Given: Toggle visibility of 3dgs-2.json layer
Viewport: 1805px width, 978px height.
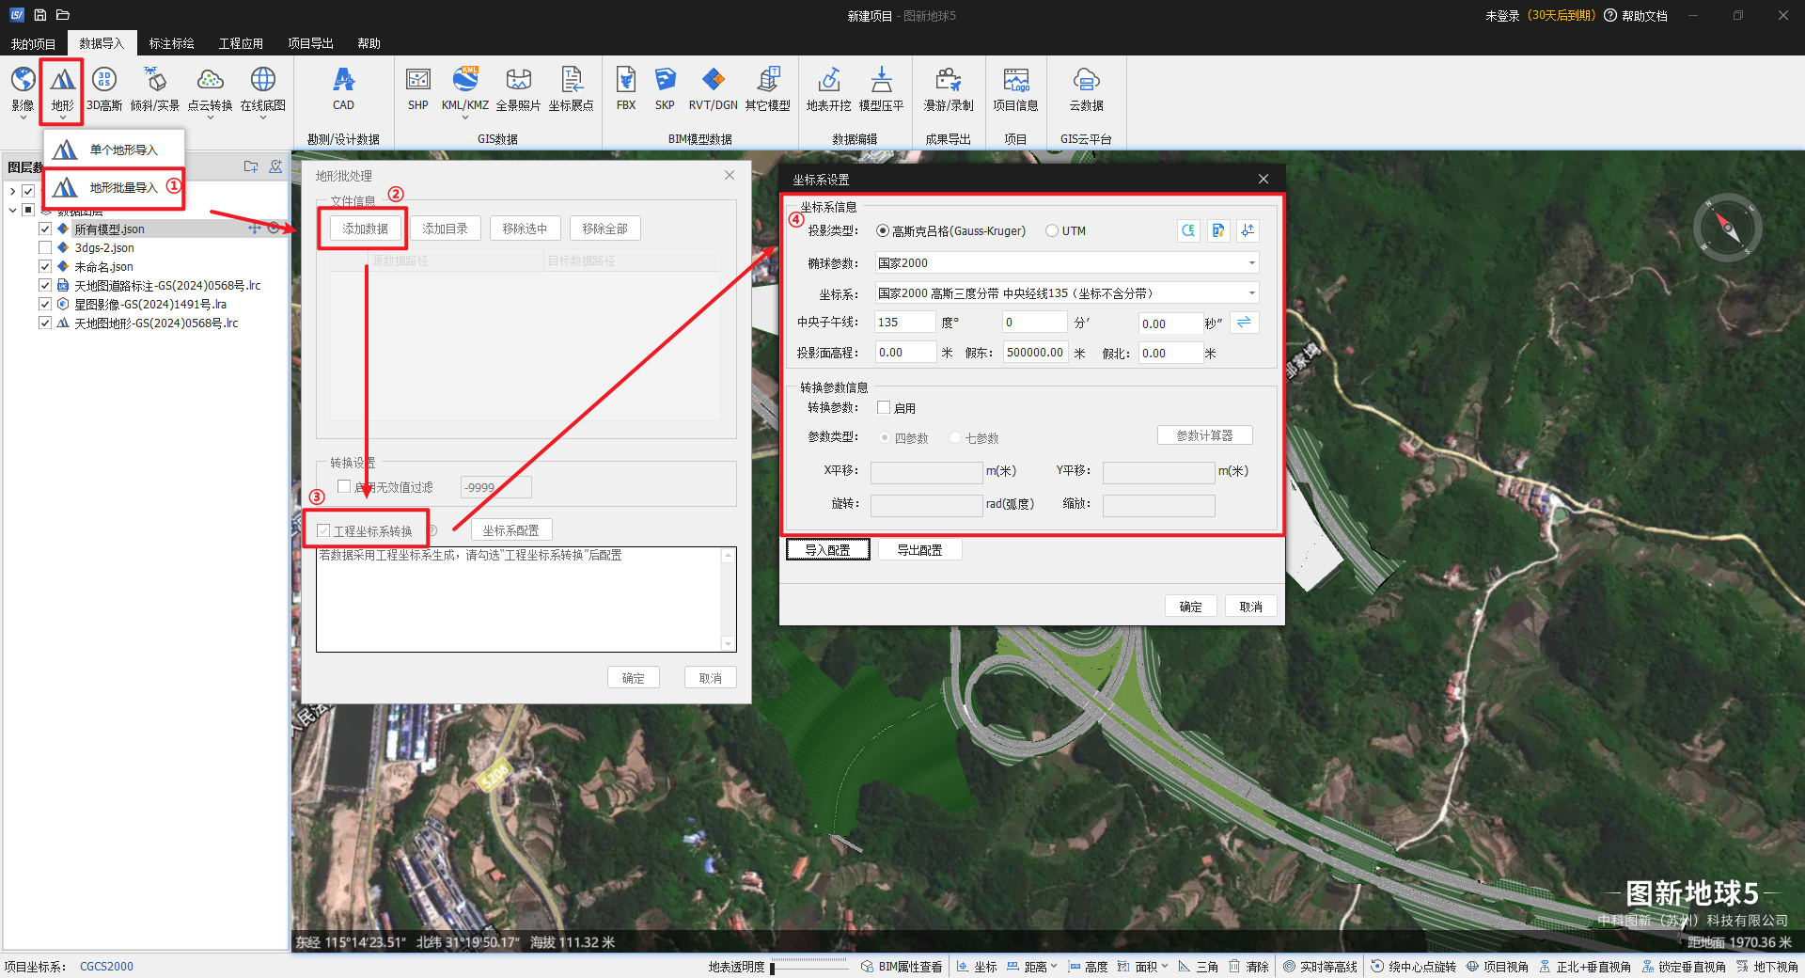Looking at the screenshot, I should click(x=45, y=248).
